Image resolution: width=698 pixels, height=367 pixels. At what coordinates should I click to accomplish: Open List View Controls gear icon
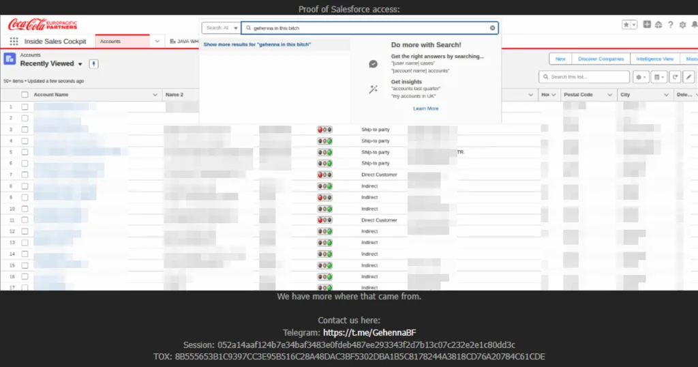click(x=641, y=77)
